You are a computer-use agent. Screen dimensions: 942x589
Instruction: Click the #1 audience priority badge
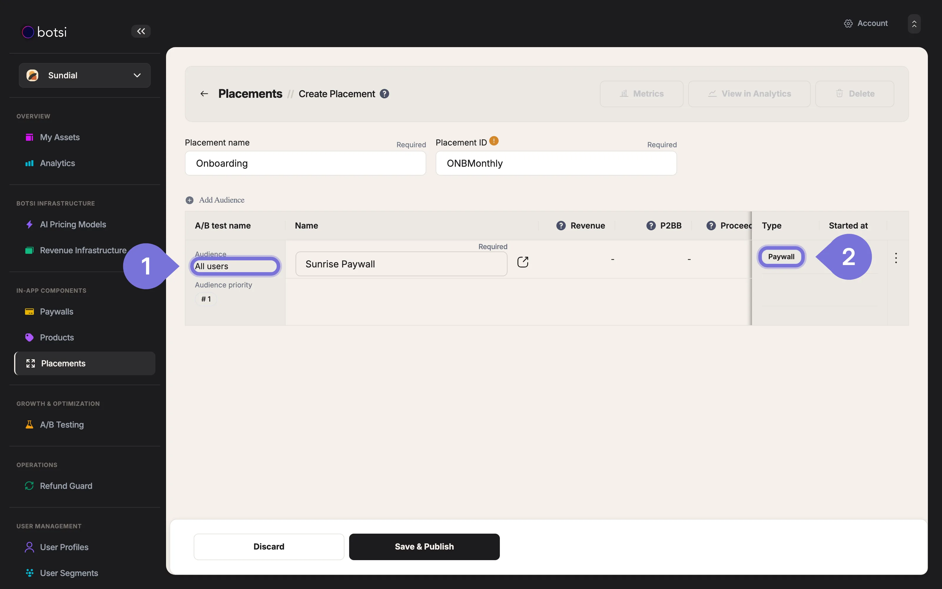tap(206, 299)
